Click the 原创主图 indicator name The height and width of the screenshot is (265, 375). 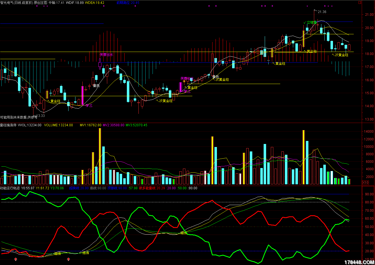coord(41,3)
